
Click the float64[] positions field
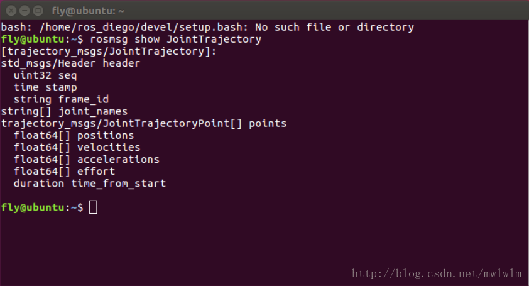point(74,135)
